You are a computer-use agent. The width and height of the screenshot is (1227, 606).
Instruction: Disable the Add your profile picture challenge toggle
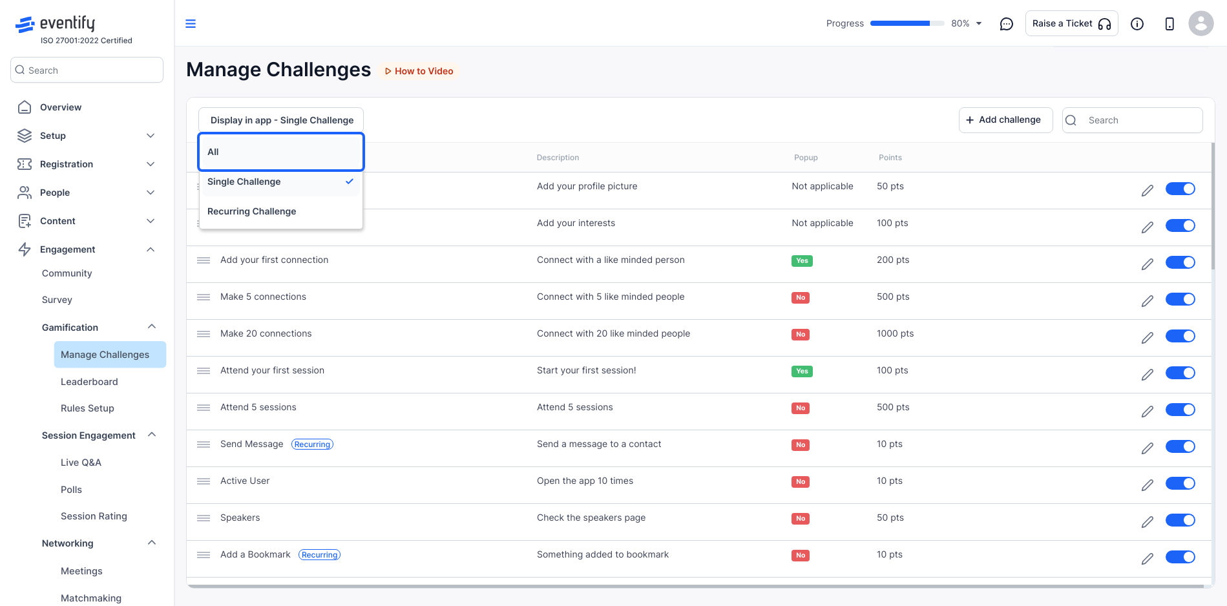click(1180, 189)
